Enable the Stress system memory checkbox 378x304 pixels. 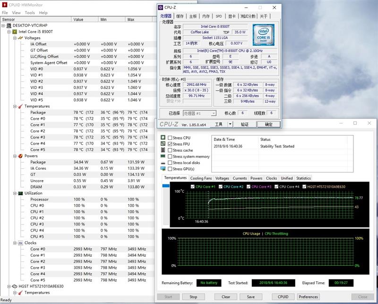170,156
